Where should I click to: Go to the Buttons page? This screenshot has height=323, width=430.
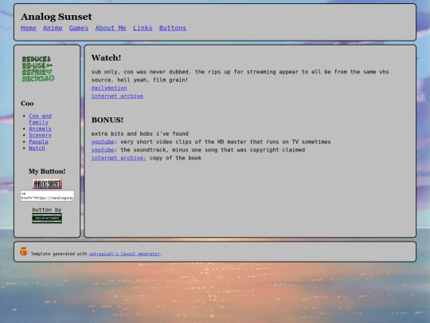(173, 28)
